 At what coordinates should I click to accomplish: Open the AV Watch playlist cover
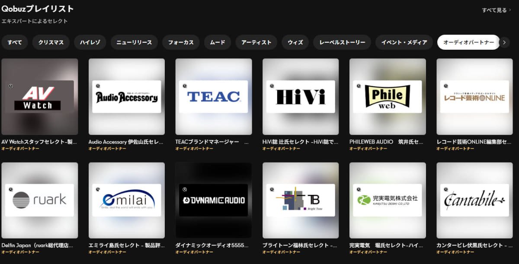(40, 97)
